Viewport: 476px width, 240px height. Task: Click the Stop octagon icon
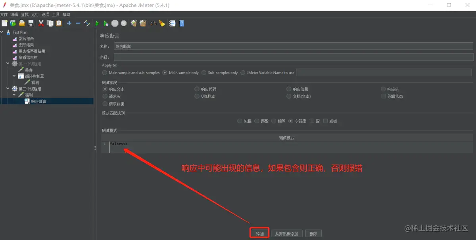[115, 23]
